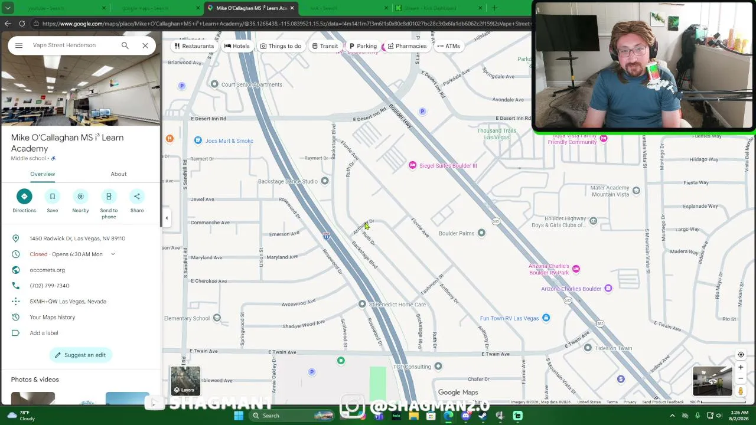Click the St Benedict Home Care pin
This screenshot has height=425, width=756.
[x=362, y=305]
